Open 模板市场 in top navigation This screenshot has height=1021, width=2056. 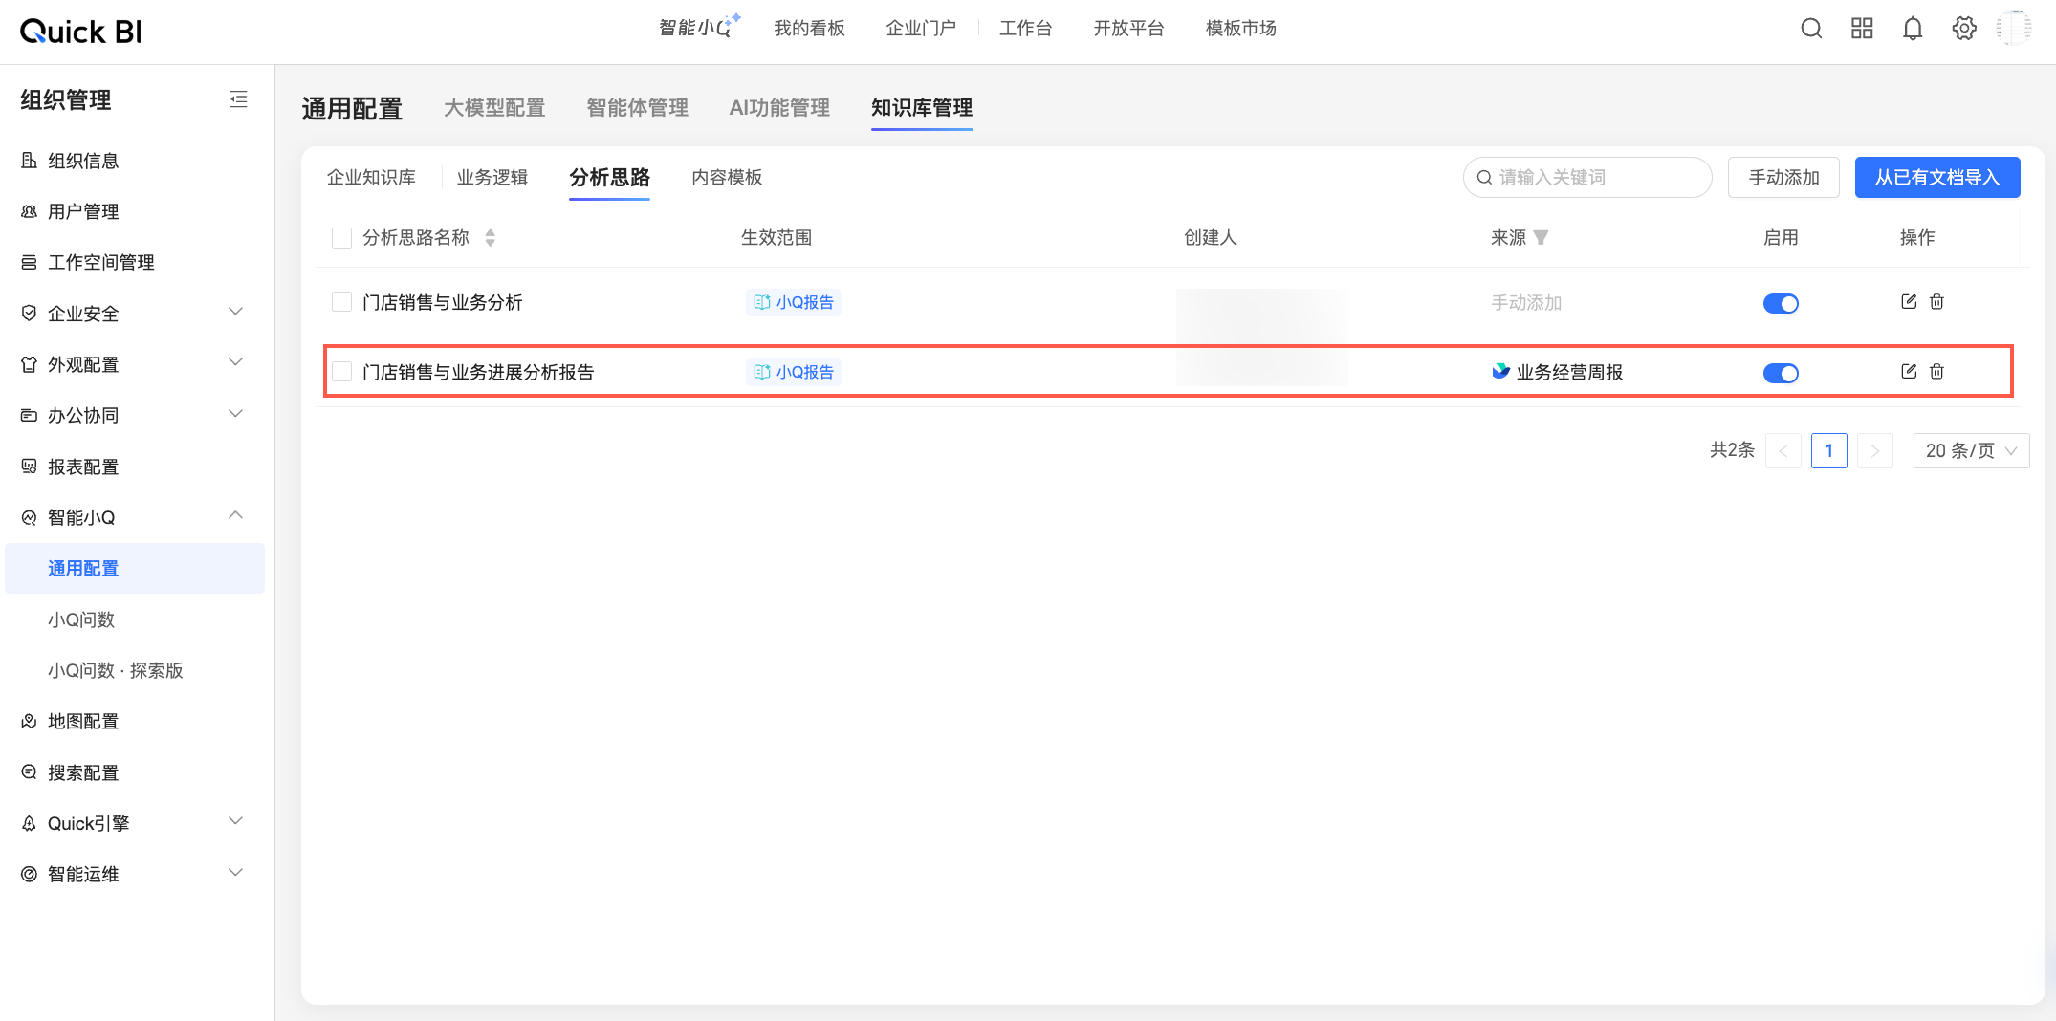1241,29
